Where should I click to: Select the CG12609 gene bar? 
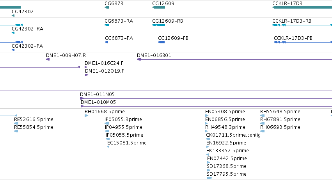coord(159,8)
